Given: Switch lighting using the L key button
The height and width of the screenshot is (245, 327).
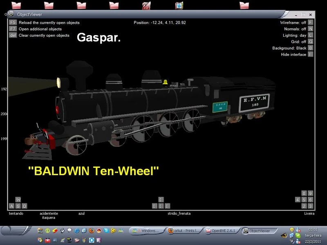Looking at the screenshot, I should pos(311,35).
